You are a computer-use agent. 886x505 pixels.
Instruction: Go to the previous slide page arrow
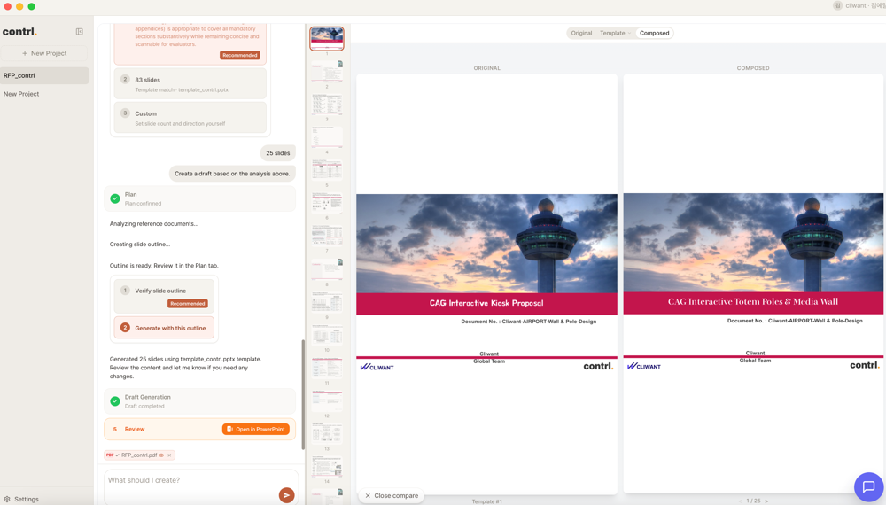[740, 501]
